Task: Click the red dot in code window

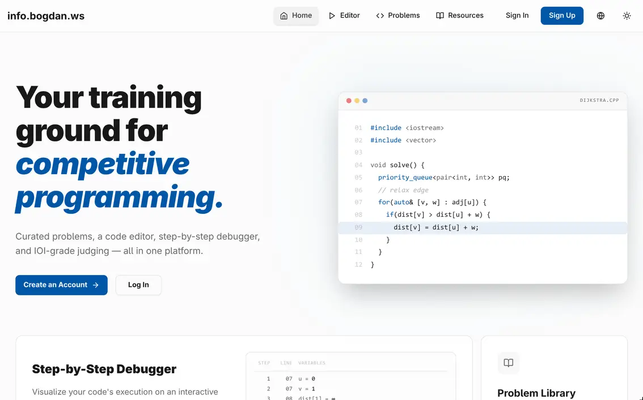Action: point(349,101)
